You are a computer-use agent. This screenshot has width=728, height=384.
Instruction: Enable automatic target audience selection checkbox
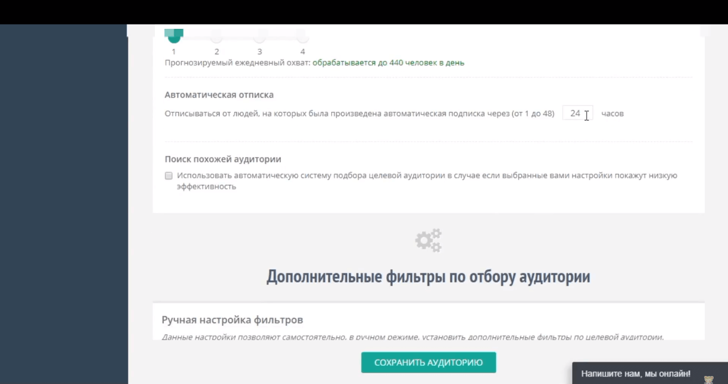(169, 176)
